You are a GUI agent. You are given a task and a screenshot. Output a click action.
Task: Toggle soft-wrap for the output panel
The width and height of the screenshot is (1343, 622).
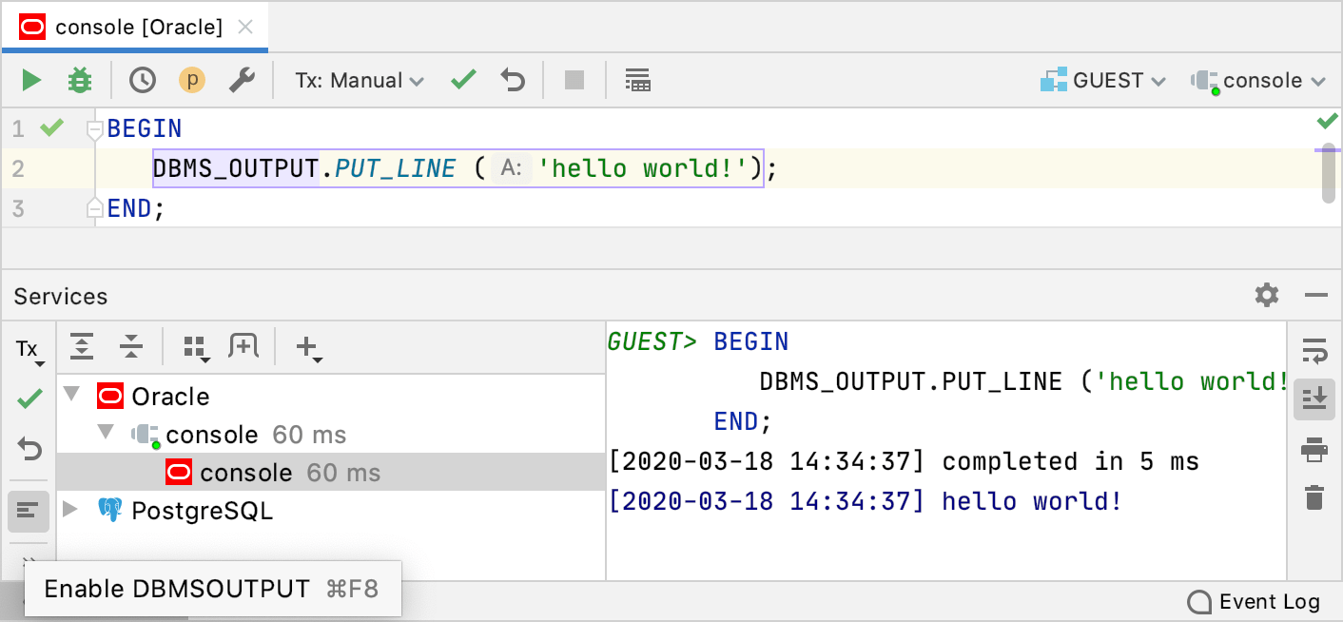tap(1314, 352)
